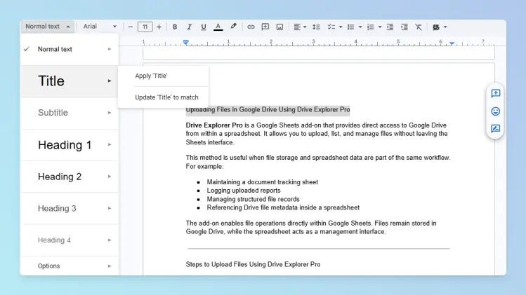Click bullet Logging uploaded reports
This screenshot has width=526, height=295.
(244, 191)
